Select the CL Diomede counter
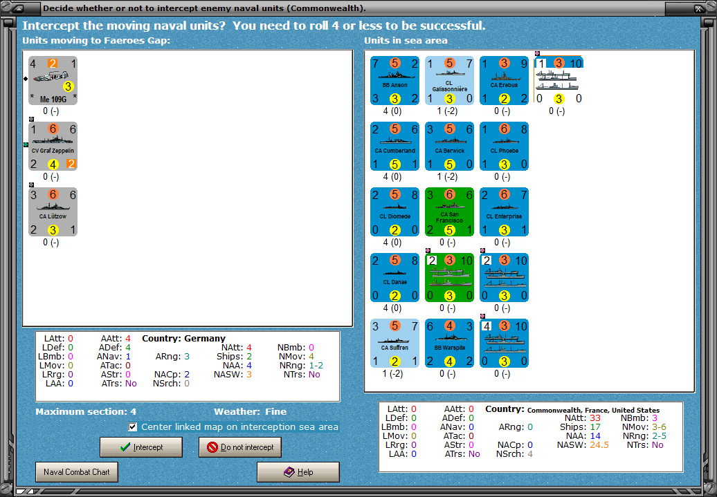The width and height of the screenshot is (717, 497). [x=394, y=212]
